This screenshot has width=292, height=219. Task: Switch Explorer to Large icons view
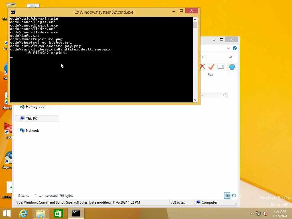tap(234, 196)
